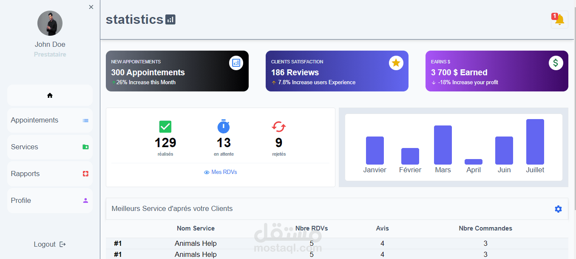Close the sidebar with the X
The width and height of the screenshot is (576, 259).
point(91,7)
